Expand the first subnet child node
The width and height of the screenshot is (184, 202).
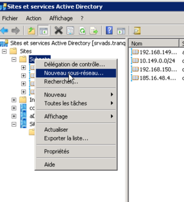tap(23, 68)
